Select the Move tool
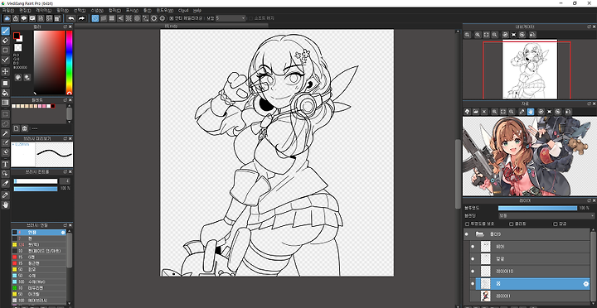The height and width of the screenshot is (308, 597). (x=5, y=71)
